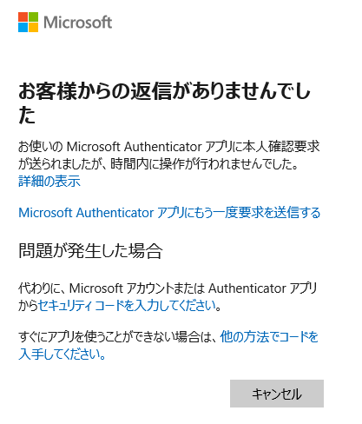Click the 問題が発生した場合 subheading
Image resolution: width=362 pixels, height=424 pixels.
(90, 251)
